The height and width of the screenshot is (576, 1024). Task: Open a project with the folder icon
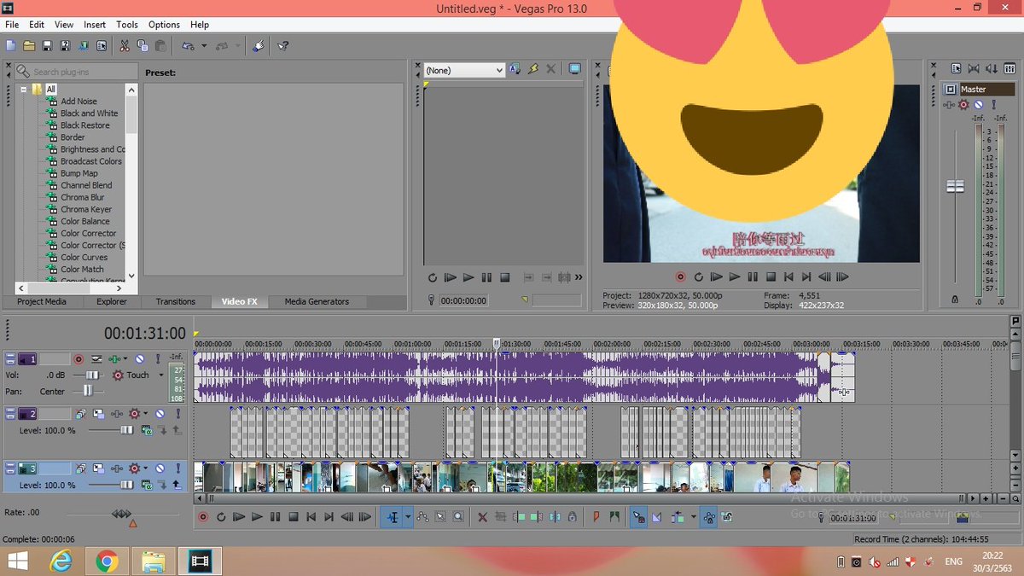[x=29, y=46]
